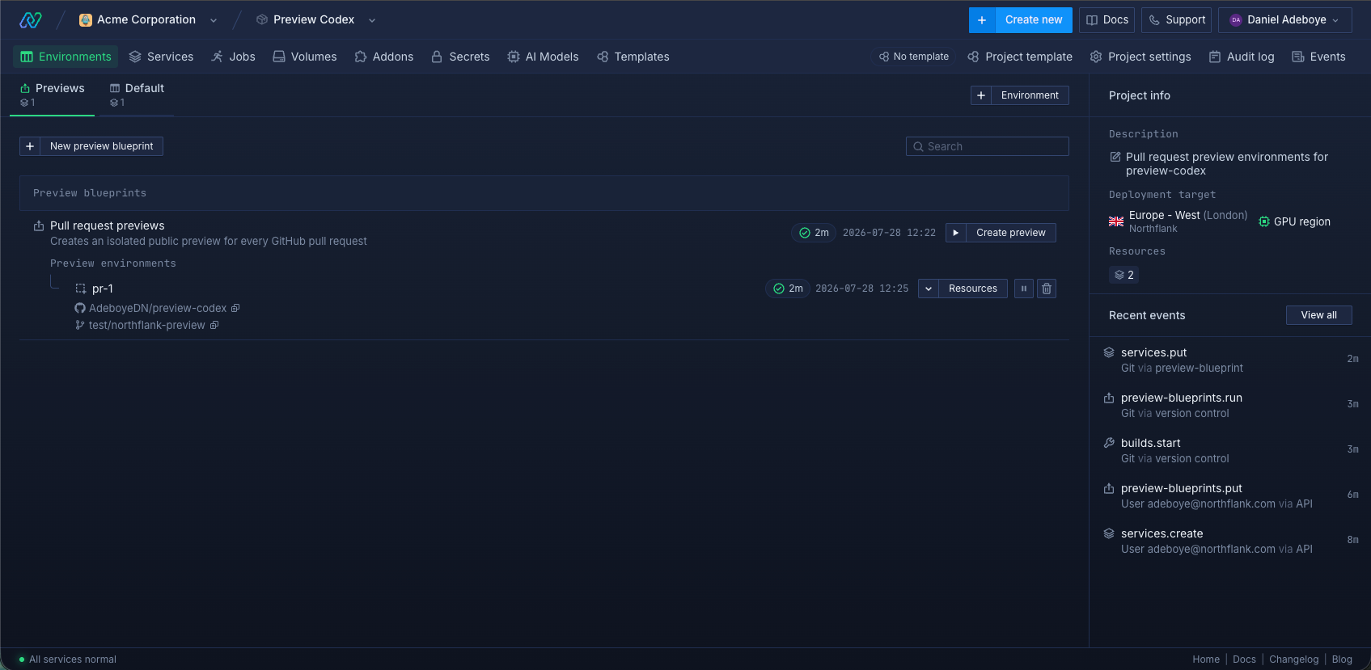Open external link icon for test/northflank-preview branch
The image size is (1371, 670).
click(214, 325)
